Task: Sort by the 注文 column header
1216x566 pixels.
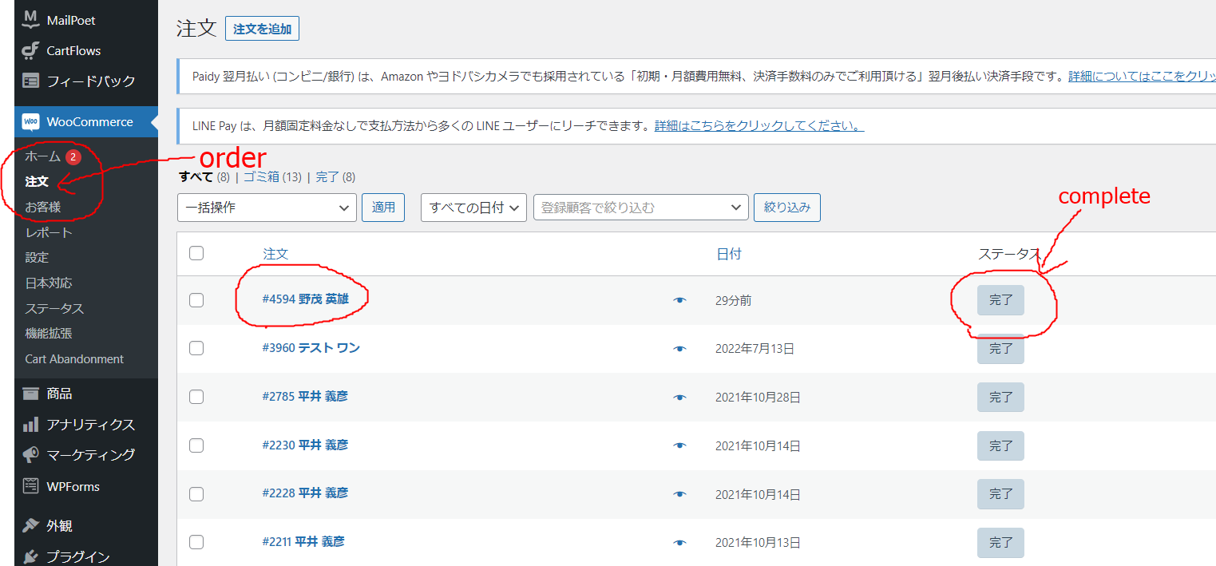Action: coord(275,254)
